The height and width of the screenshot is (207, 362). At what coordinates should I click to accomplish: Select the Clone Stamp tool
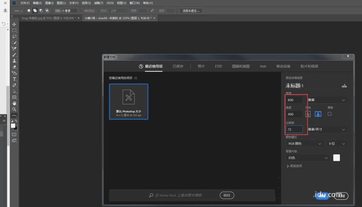[14, 61]
